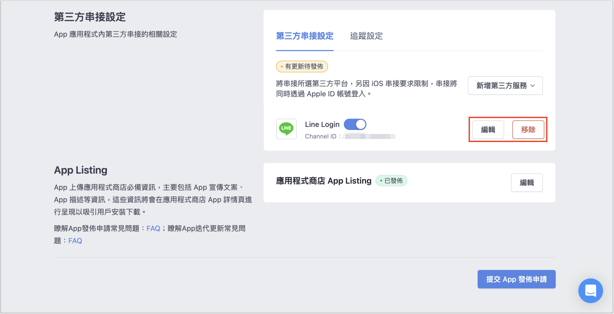
Task: Open the App發佈申請常見問題 FAQ link
Action: (153, 228)
